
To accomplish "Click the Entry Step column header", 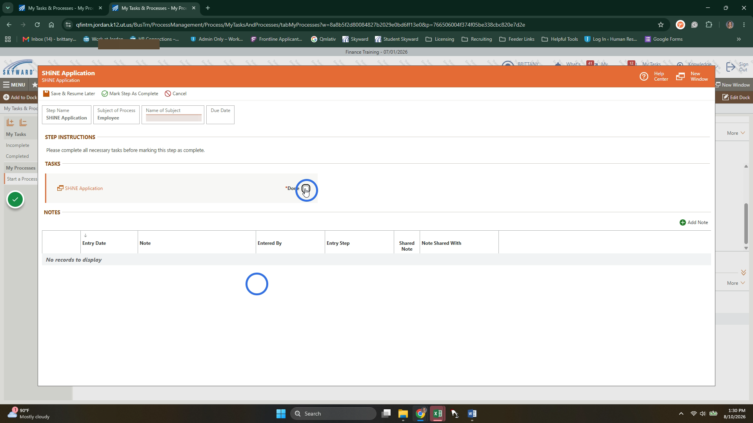I will tap(359, 243).
